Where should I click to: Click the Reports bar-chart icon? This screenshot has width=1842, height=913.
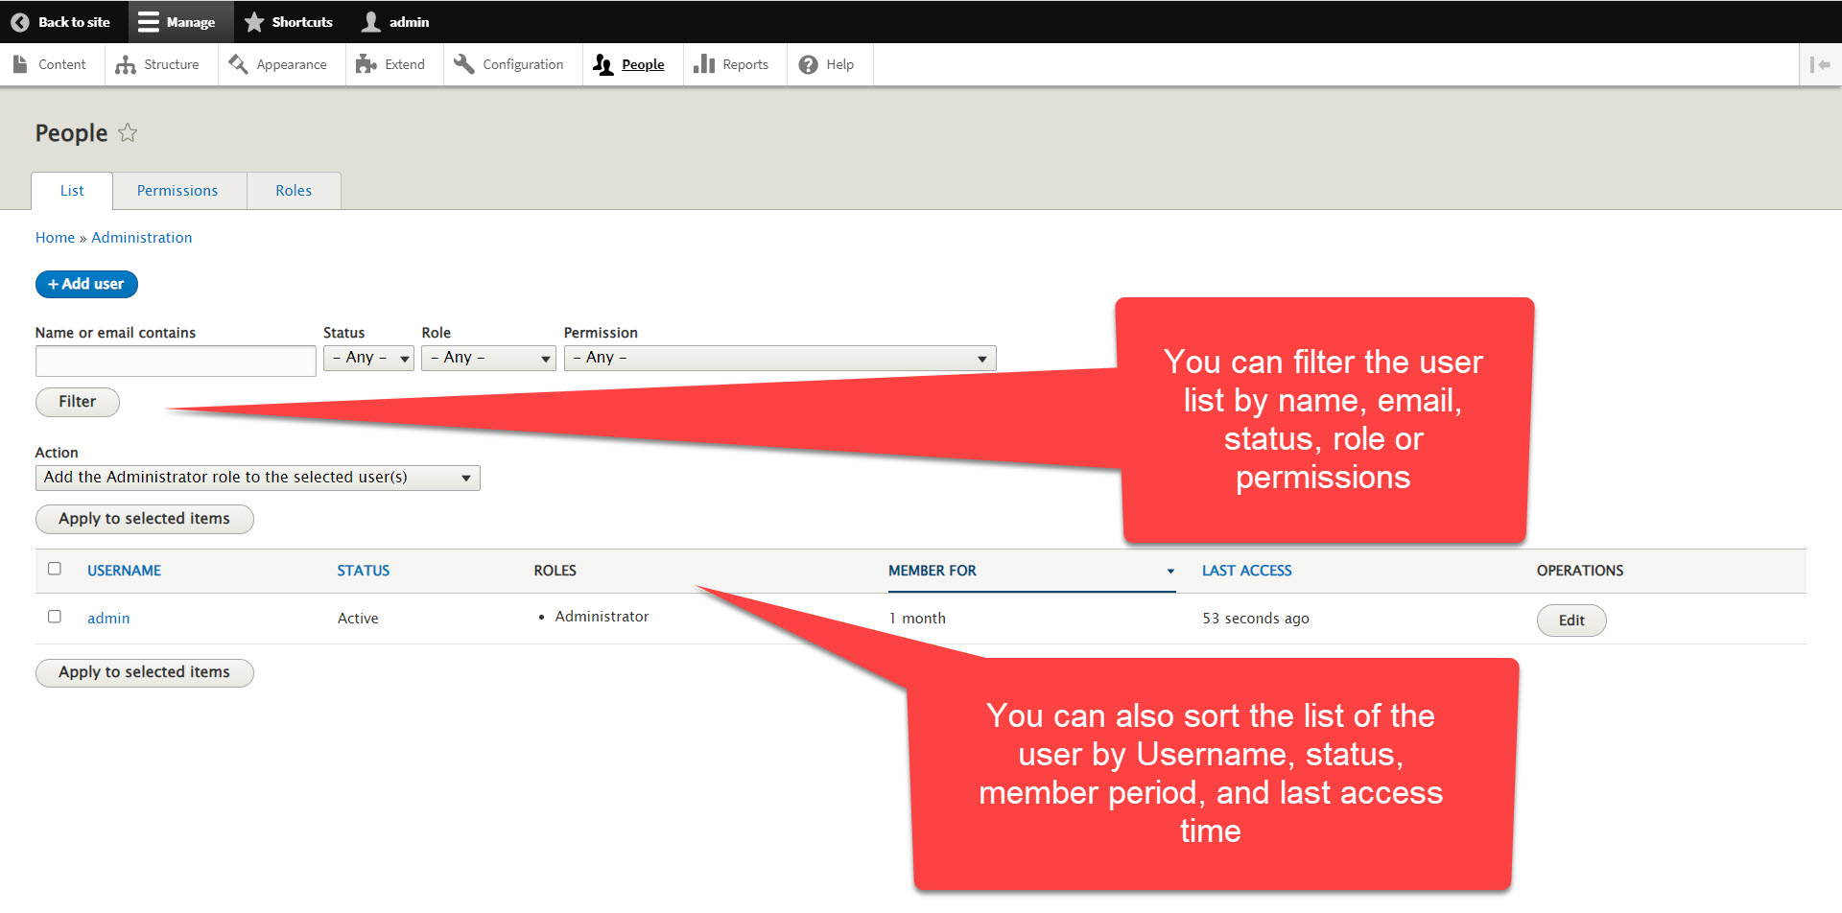pos(704,63)
